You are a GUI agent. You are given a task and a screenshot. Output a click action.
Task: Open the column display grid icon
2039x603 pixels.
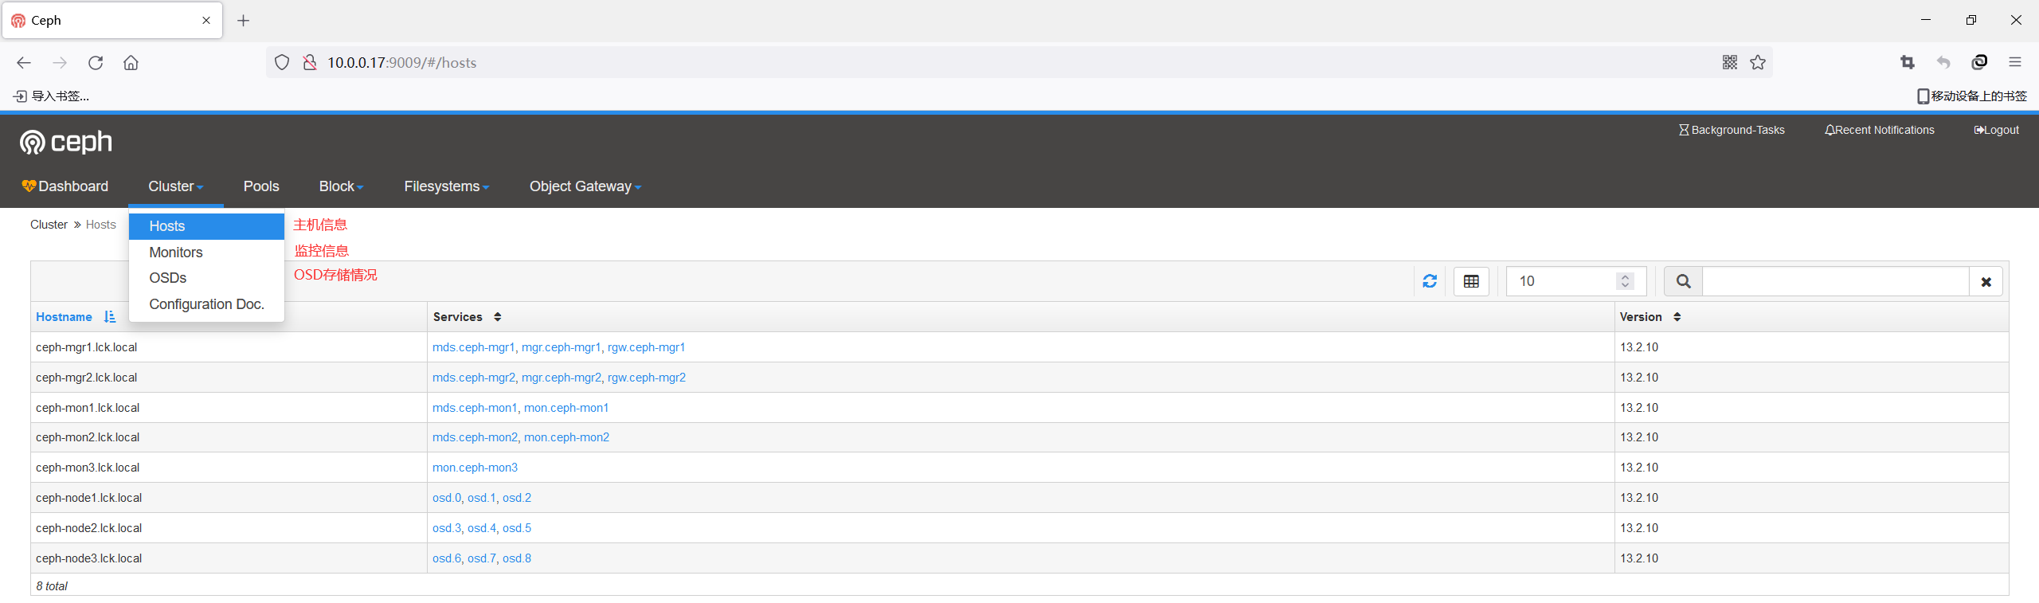click(x=1471, y=281)
